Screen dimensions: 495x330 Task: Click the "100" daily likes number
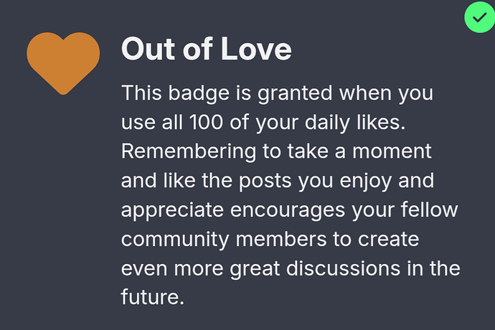[x=206, y=122]
